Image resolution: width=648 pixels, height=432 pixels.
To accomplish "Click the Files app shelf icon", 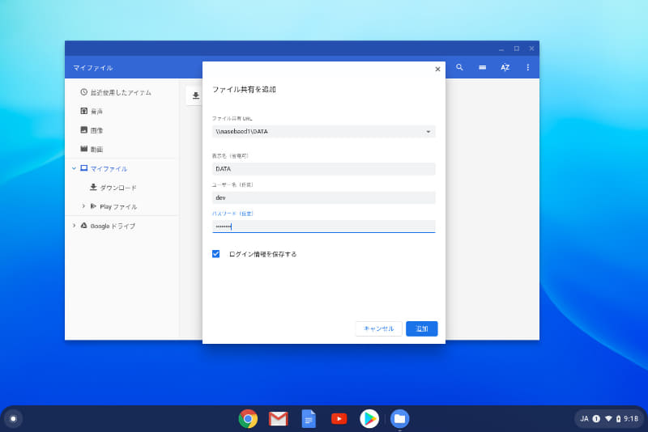I will (399, 419).
